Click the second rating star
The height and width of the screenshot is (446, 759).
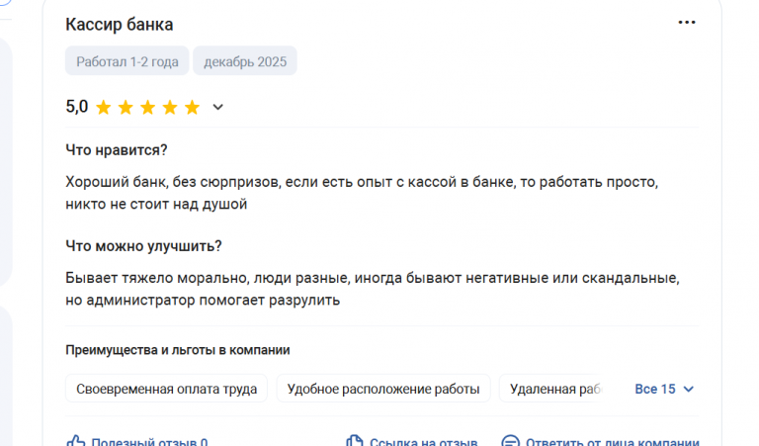click(126, 107)
